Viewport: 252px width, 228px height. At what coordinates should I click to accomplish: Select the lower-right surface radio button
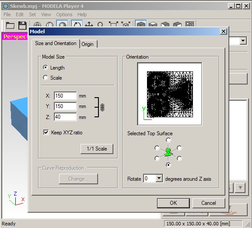[179, 158]
